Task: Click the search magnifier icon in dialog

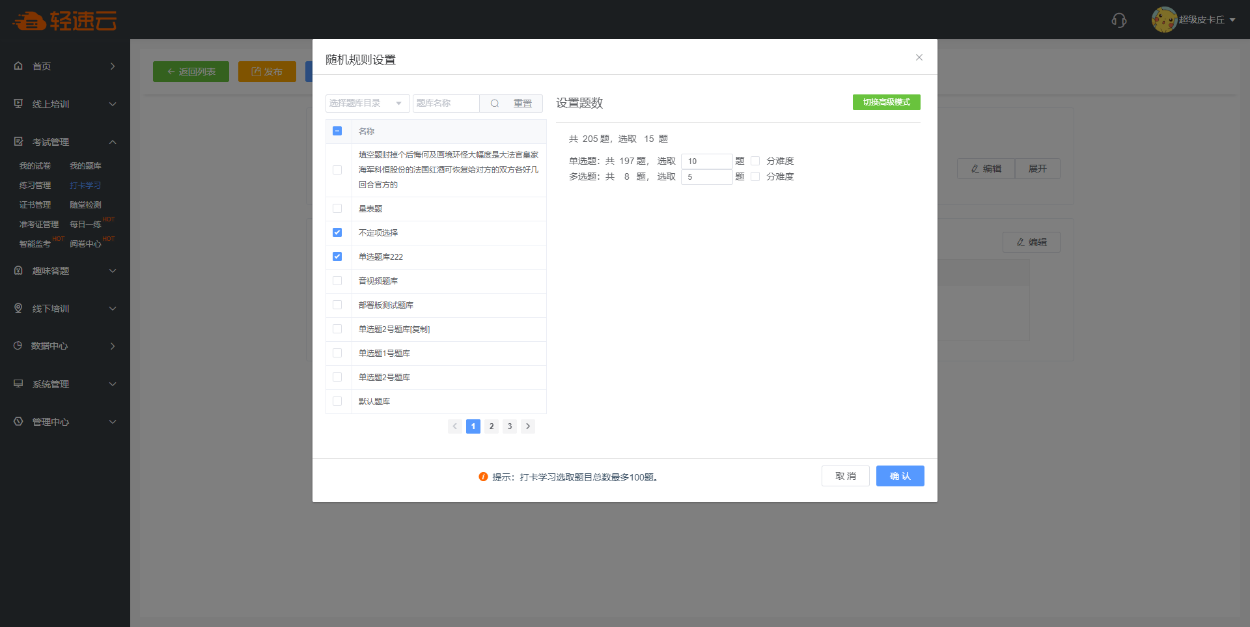Action: (495, 104)
